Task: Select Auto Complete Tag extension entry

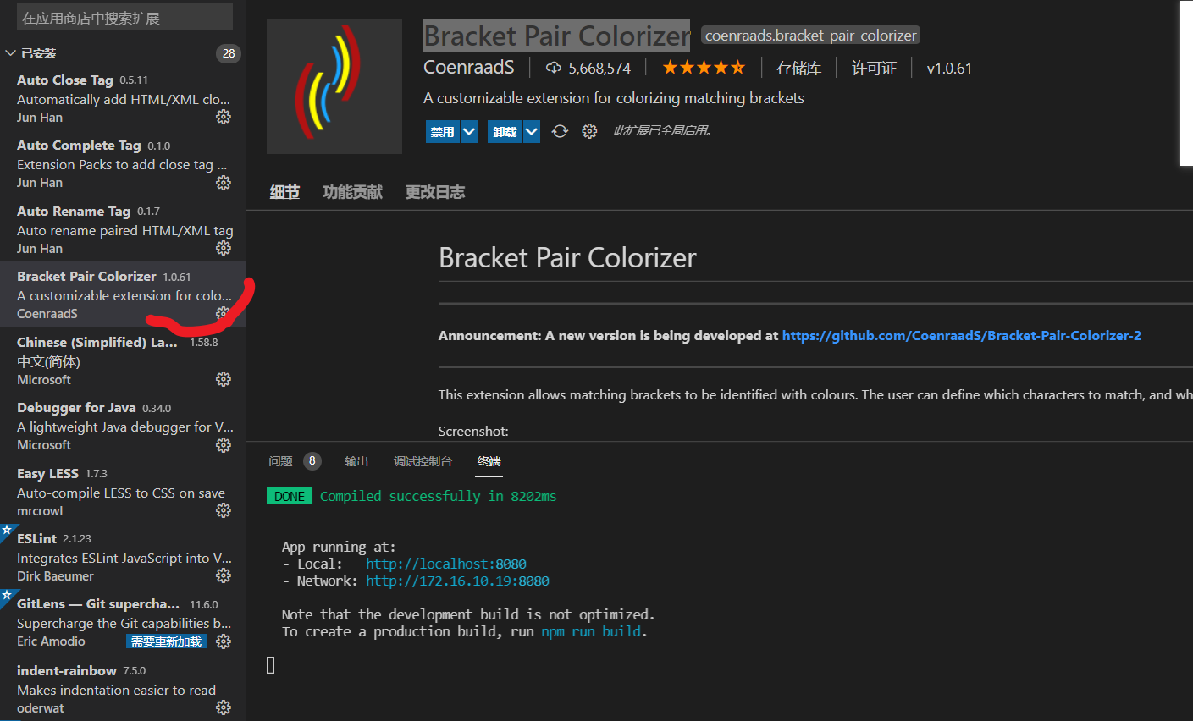Action: [x=123, y=163]
